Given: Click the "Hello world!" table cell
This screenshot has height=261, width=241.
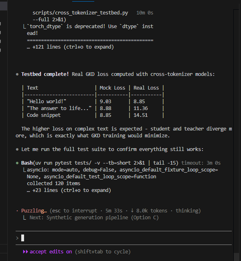Looking at the screenshot, I should 47,101.
